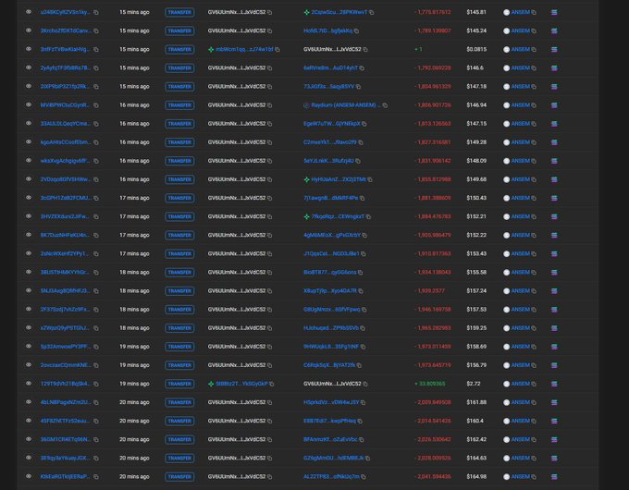Toggle the eye icon in the $152.22 row
This screenshot has width=629, height=490.
pos(29,235)
